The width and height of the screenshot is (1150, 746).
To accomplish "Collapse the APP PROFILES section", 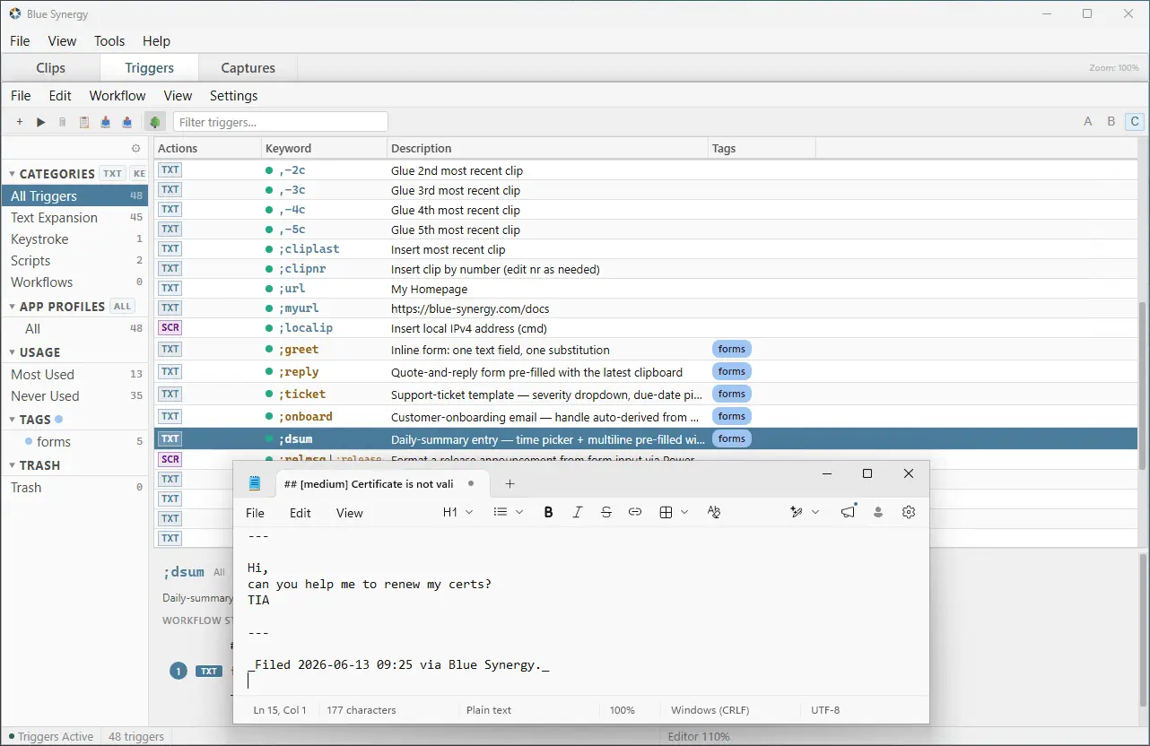I will coord(13,307).
